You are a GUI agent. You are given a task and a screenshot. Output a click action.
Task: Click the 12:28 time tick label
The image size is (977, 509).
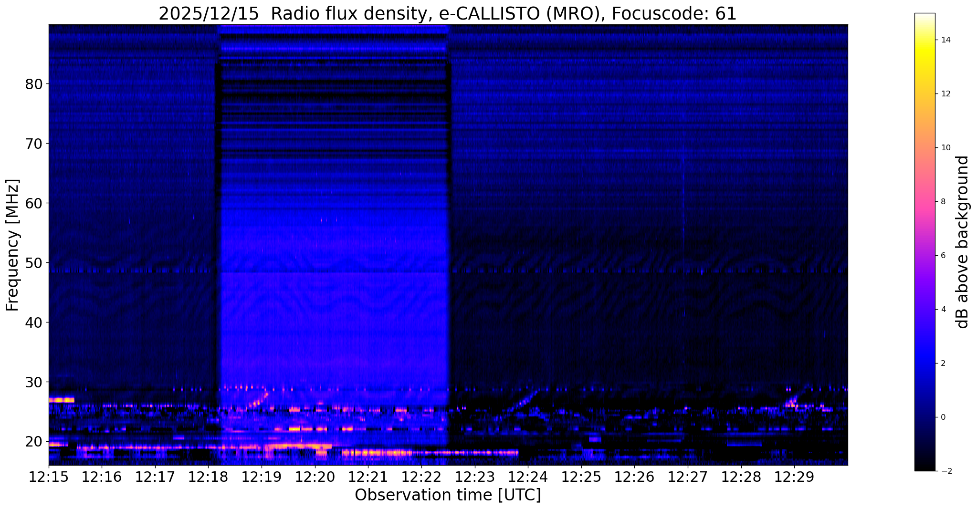pos(741,477)
